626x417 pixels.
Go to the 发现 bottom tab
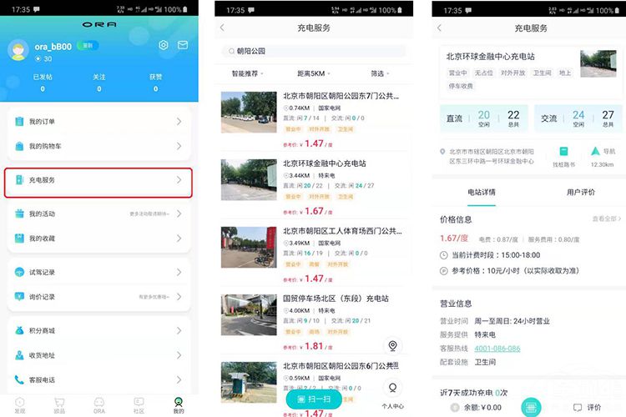[x=20, y=404]
